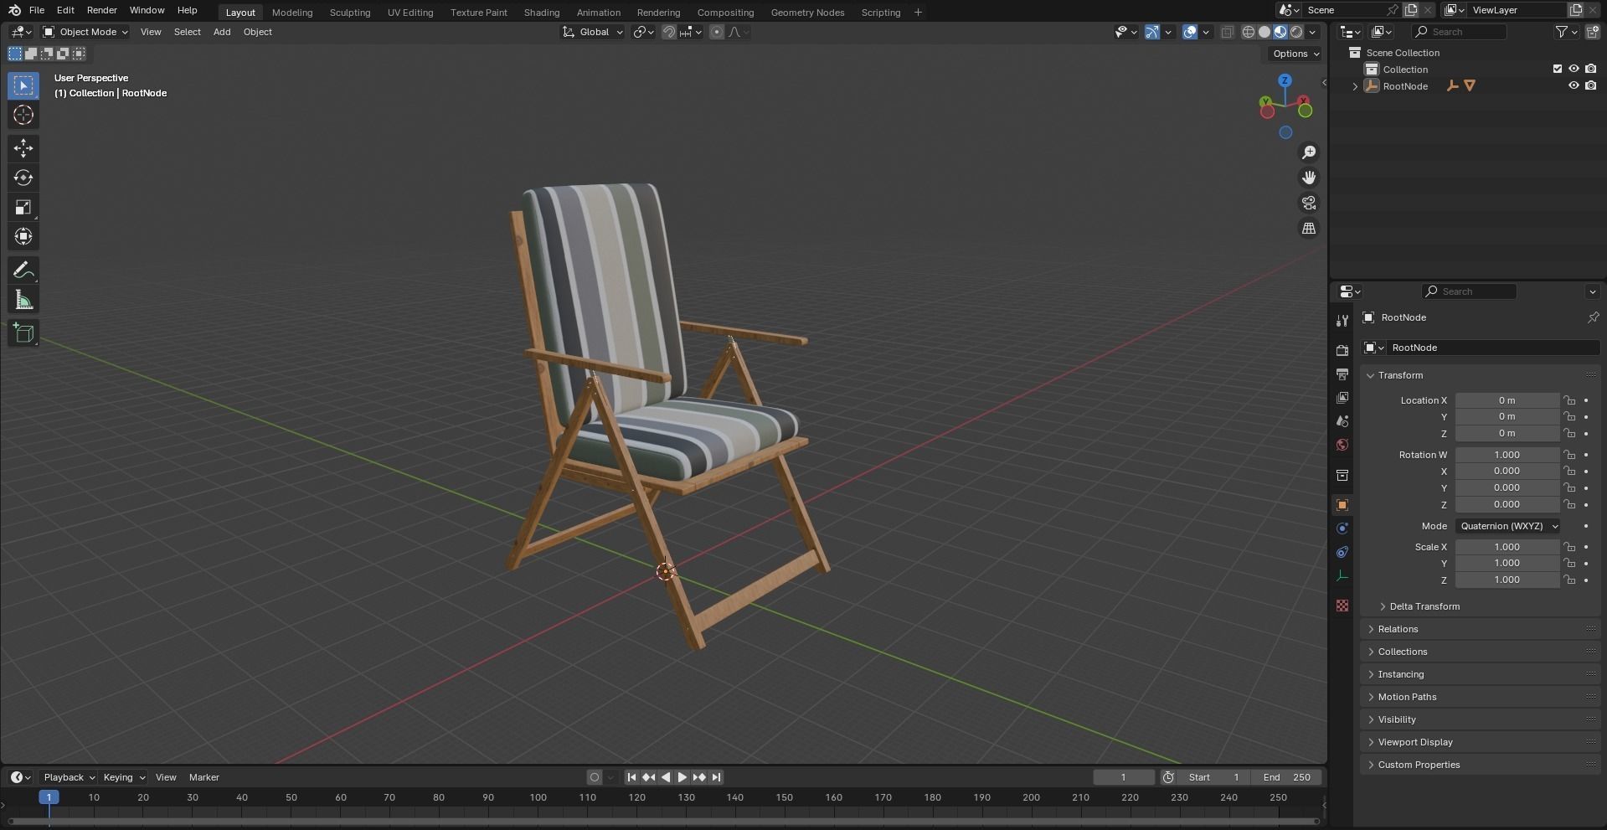Open the Playback popover
Image resolution: width=1607 pixels, height=830 pixels.
pyautogui.click(x=69, y=777)
